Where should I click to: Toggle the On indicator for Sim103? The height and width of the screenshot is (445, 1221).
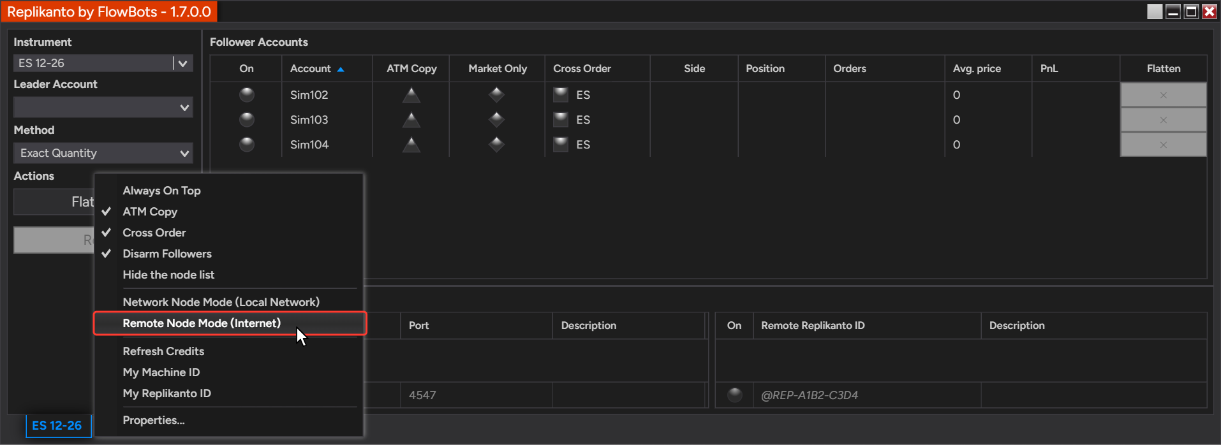coord(246,120)
